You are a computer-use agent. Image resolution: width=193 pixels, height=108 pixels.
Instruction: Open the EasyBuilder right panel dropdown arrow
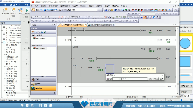point(189,23)
